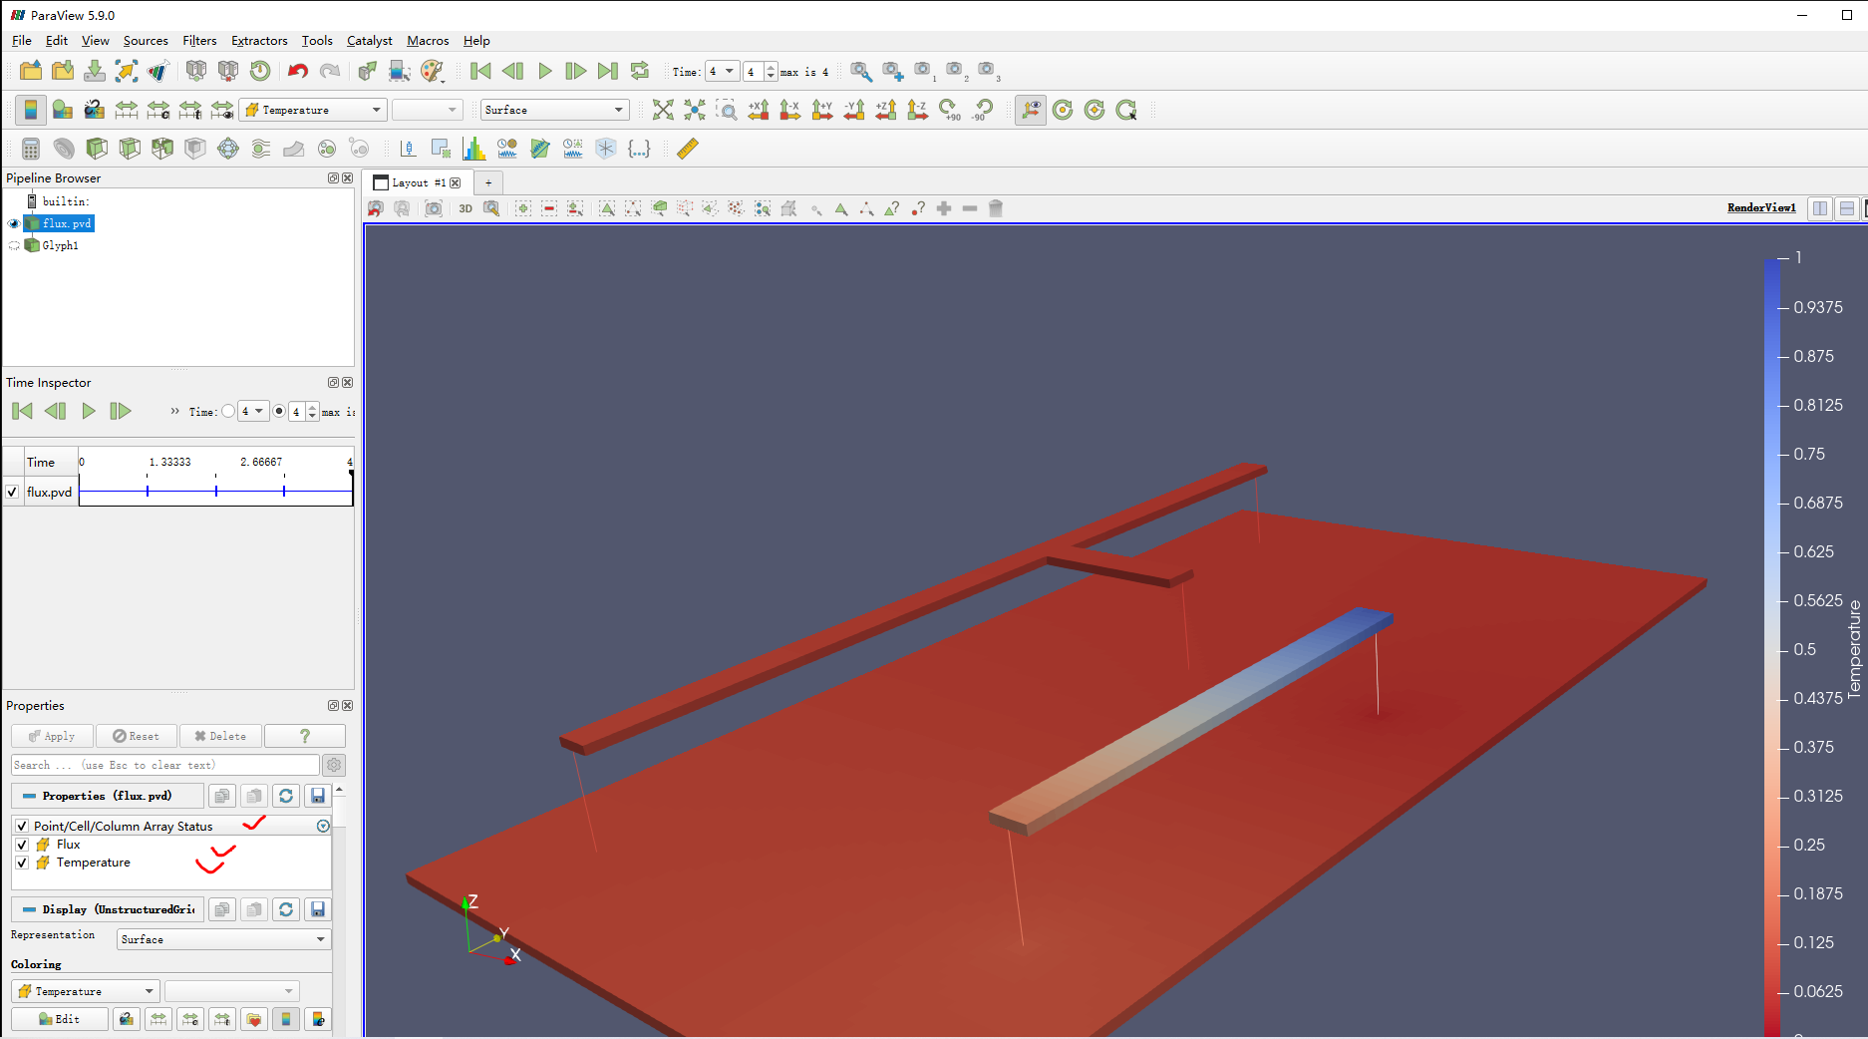Toggle color legend visibility in main toolbar
The width and height of the screenshot is (1868, 1039).
31,110
